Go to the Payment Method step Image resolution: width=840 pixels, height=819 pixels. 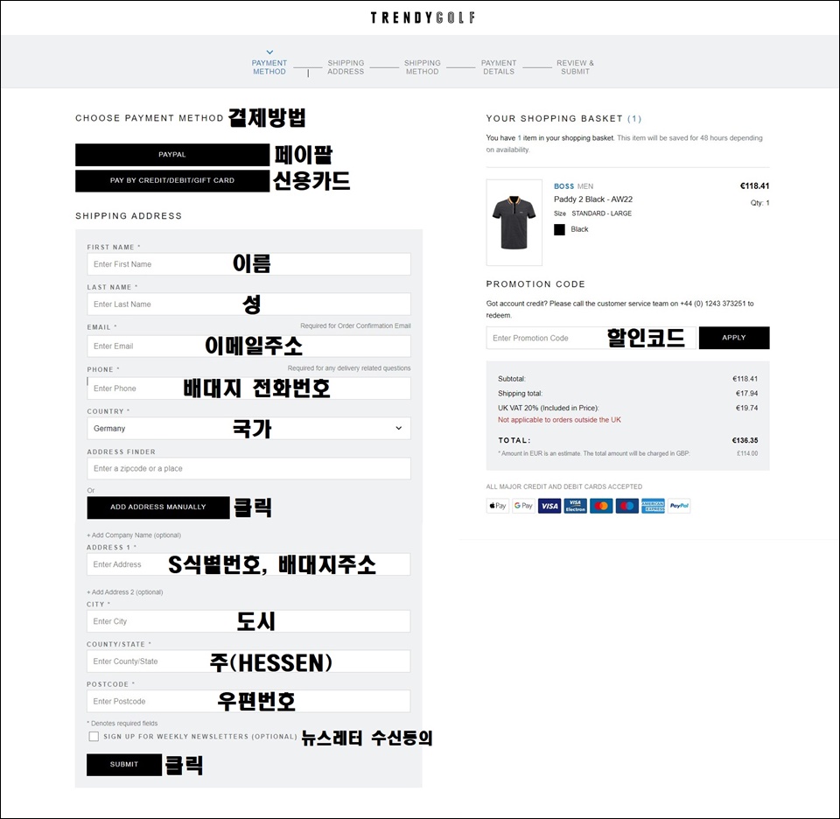pyautogui.click(x=269, y=67)
